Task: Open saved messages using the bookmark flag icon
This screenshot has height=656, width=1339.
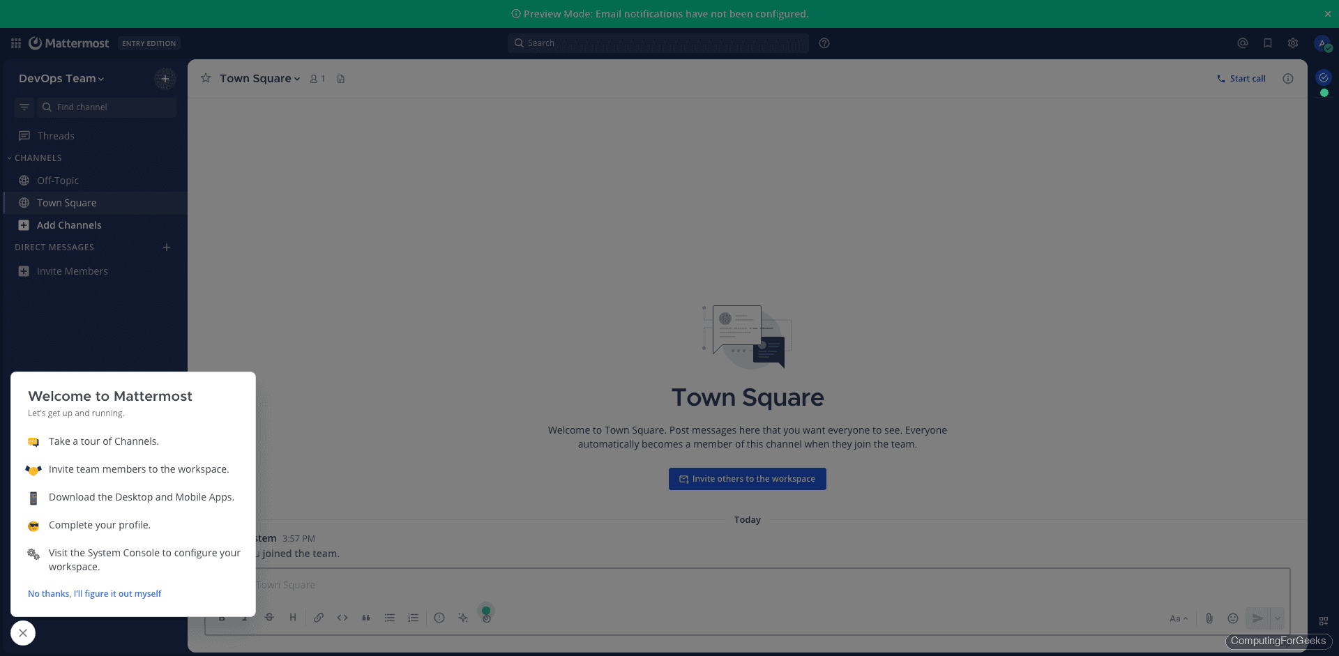Action: point(1267,43)
